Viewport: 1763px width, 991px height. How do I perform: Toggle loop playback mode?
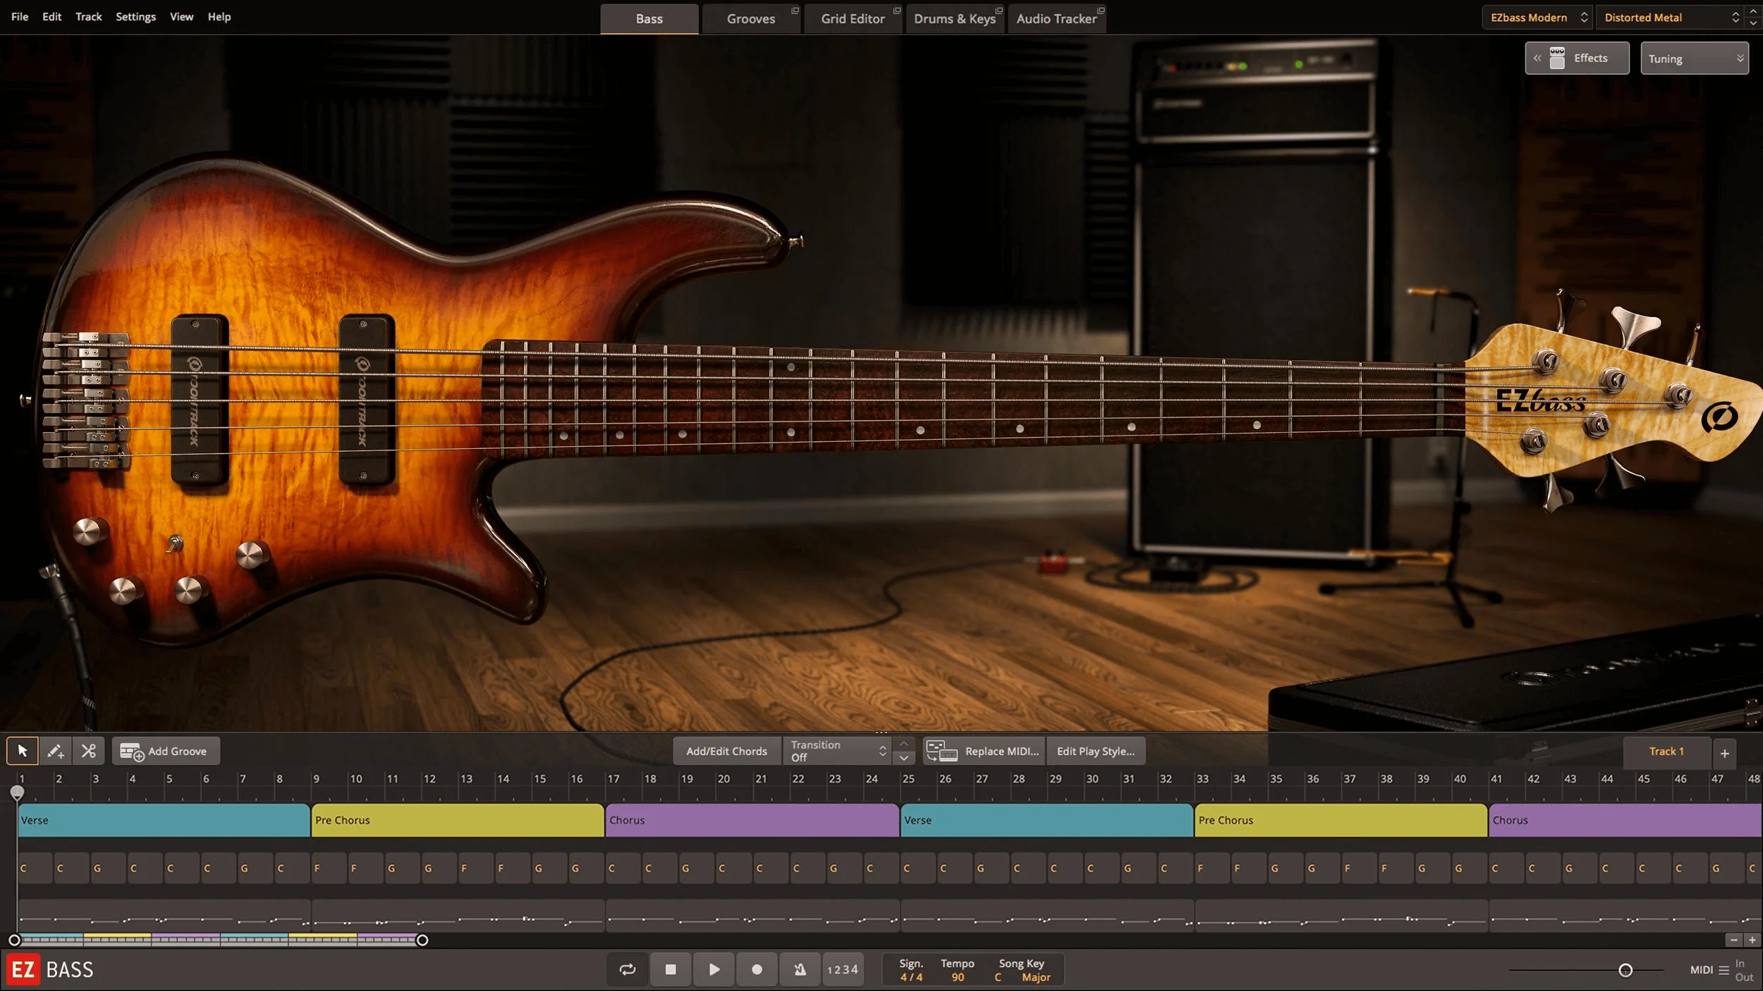click(627, 968)
